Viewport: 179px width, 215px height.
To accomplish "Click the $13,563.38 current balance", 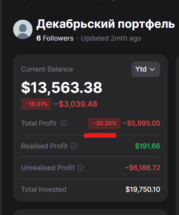I will (x=62, y=88).
